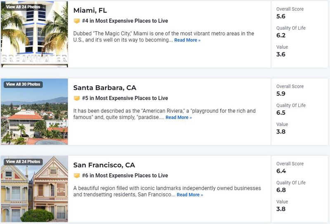Open View All 30 Photos for Santa Barbara

23,84
